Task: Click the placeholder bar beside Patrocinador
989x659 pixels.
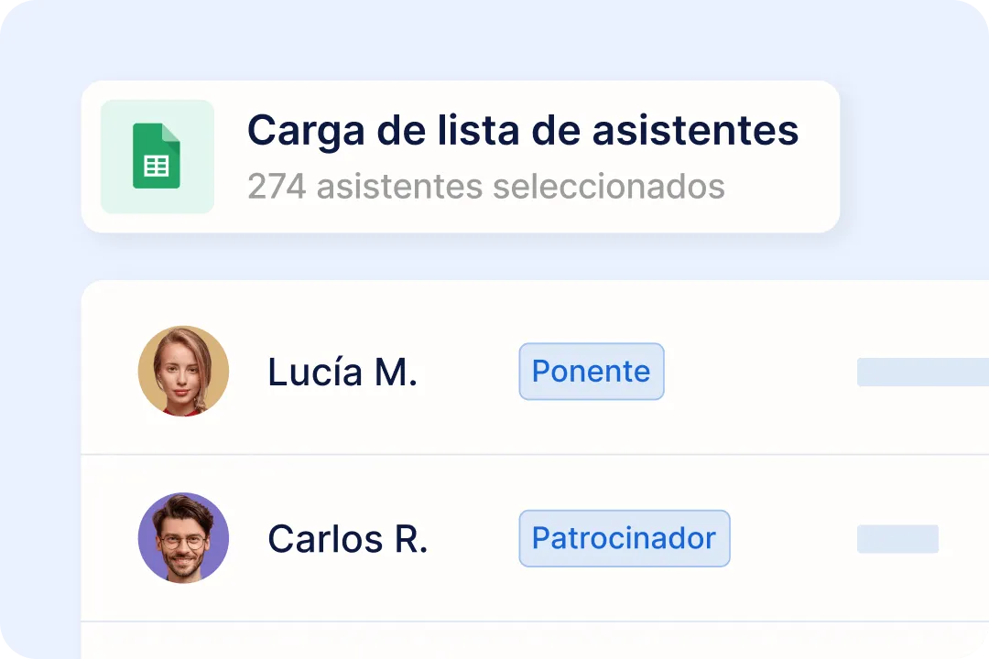Action: (x=897, y=539)
